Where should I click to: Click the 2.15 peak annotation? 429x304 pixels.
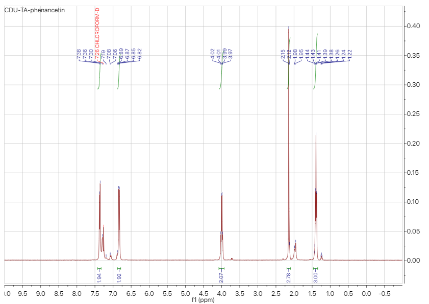[283, 53]
